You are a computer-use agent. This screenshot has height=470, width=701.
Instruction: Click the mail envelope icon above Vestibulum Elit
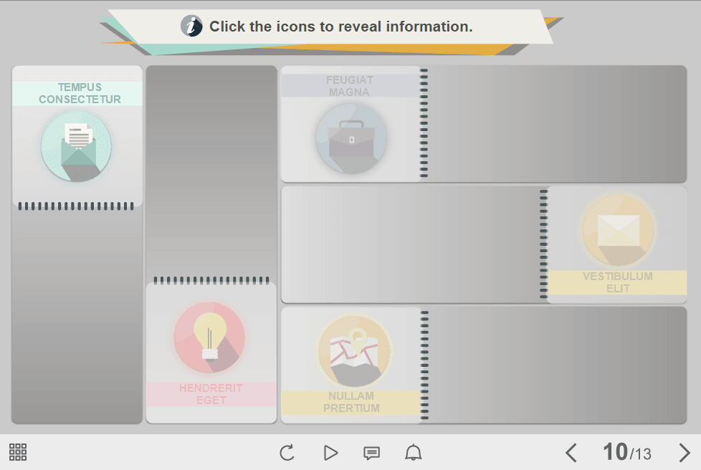tap(618, 229)
